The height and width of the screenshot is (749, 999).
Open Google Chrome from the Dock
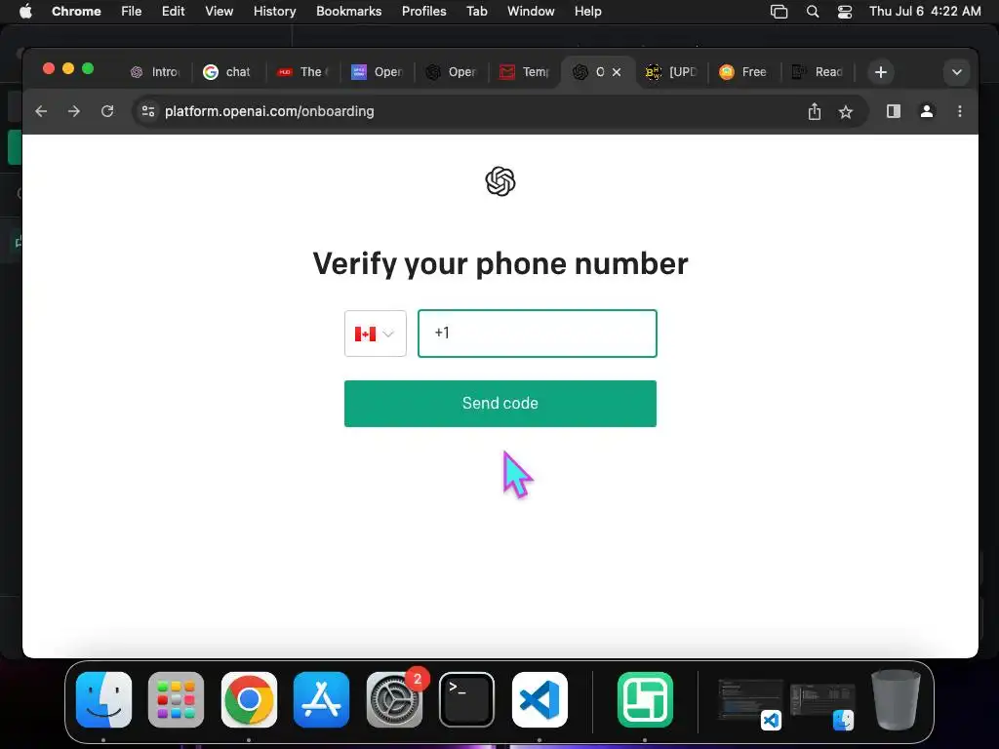(249, 699)
